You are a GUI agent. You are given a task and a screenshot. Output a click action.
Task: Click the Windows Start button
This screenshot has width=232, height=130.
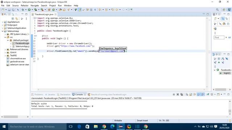[x=4, y=126]
